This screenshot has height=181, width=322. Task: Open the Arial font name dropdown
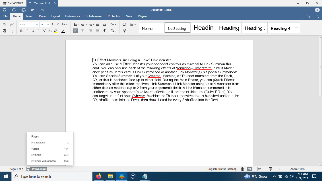click(29, 24)
